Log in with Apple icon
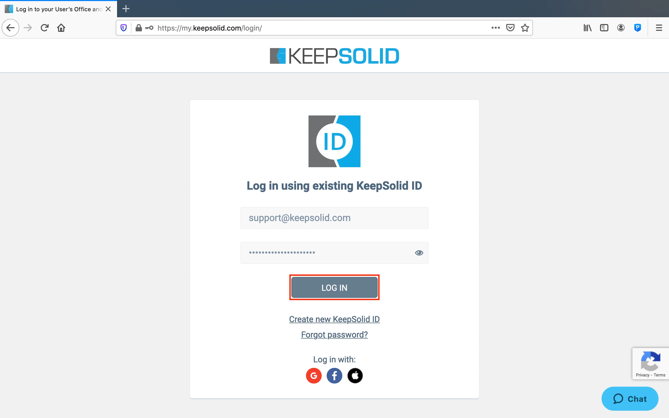The height and width of the screenshot is (418, 669). pyautogui.click(x=355, y=375)
